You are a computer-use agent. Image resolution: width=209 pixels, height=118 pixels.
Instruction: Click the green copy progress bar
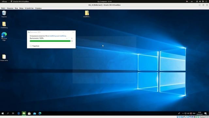click(x=51, y=41)
